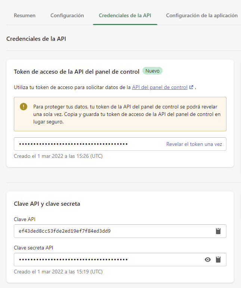Open the Resumen tab
The image size is (241, 288).
click(25, 15)
